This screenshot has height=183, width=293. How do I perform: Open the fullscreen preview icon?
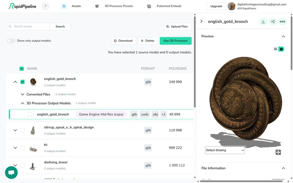(x=278, y=152)
